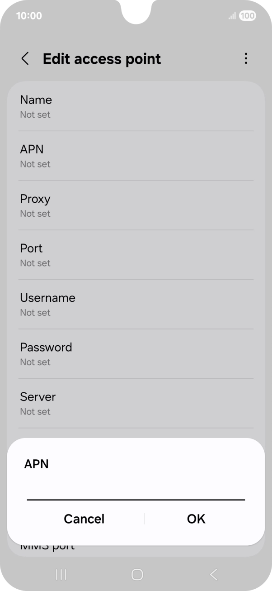Open the three-dot overflow menu
The height and width of the screenshot is (591, 272).
click(x=246, y=59)
